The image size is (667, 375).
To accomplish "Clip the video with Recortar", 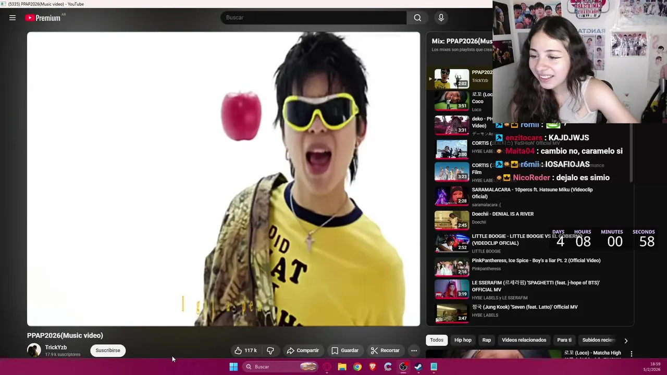I will [385, 351].
